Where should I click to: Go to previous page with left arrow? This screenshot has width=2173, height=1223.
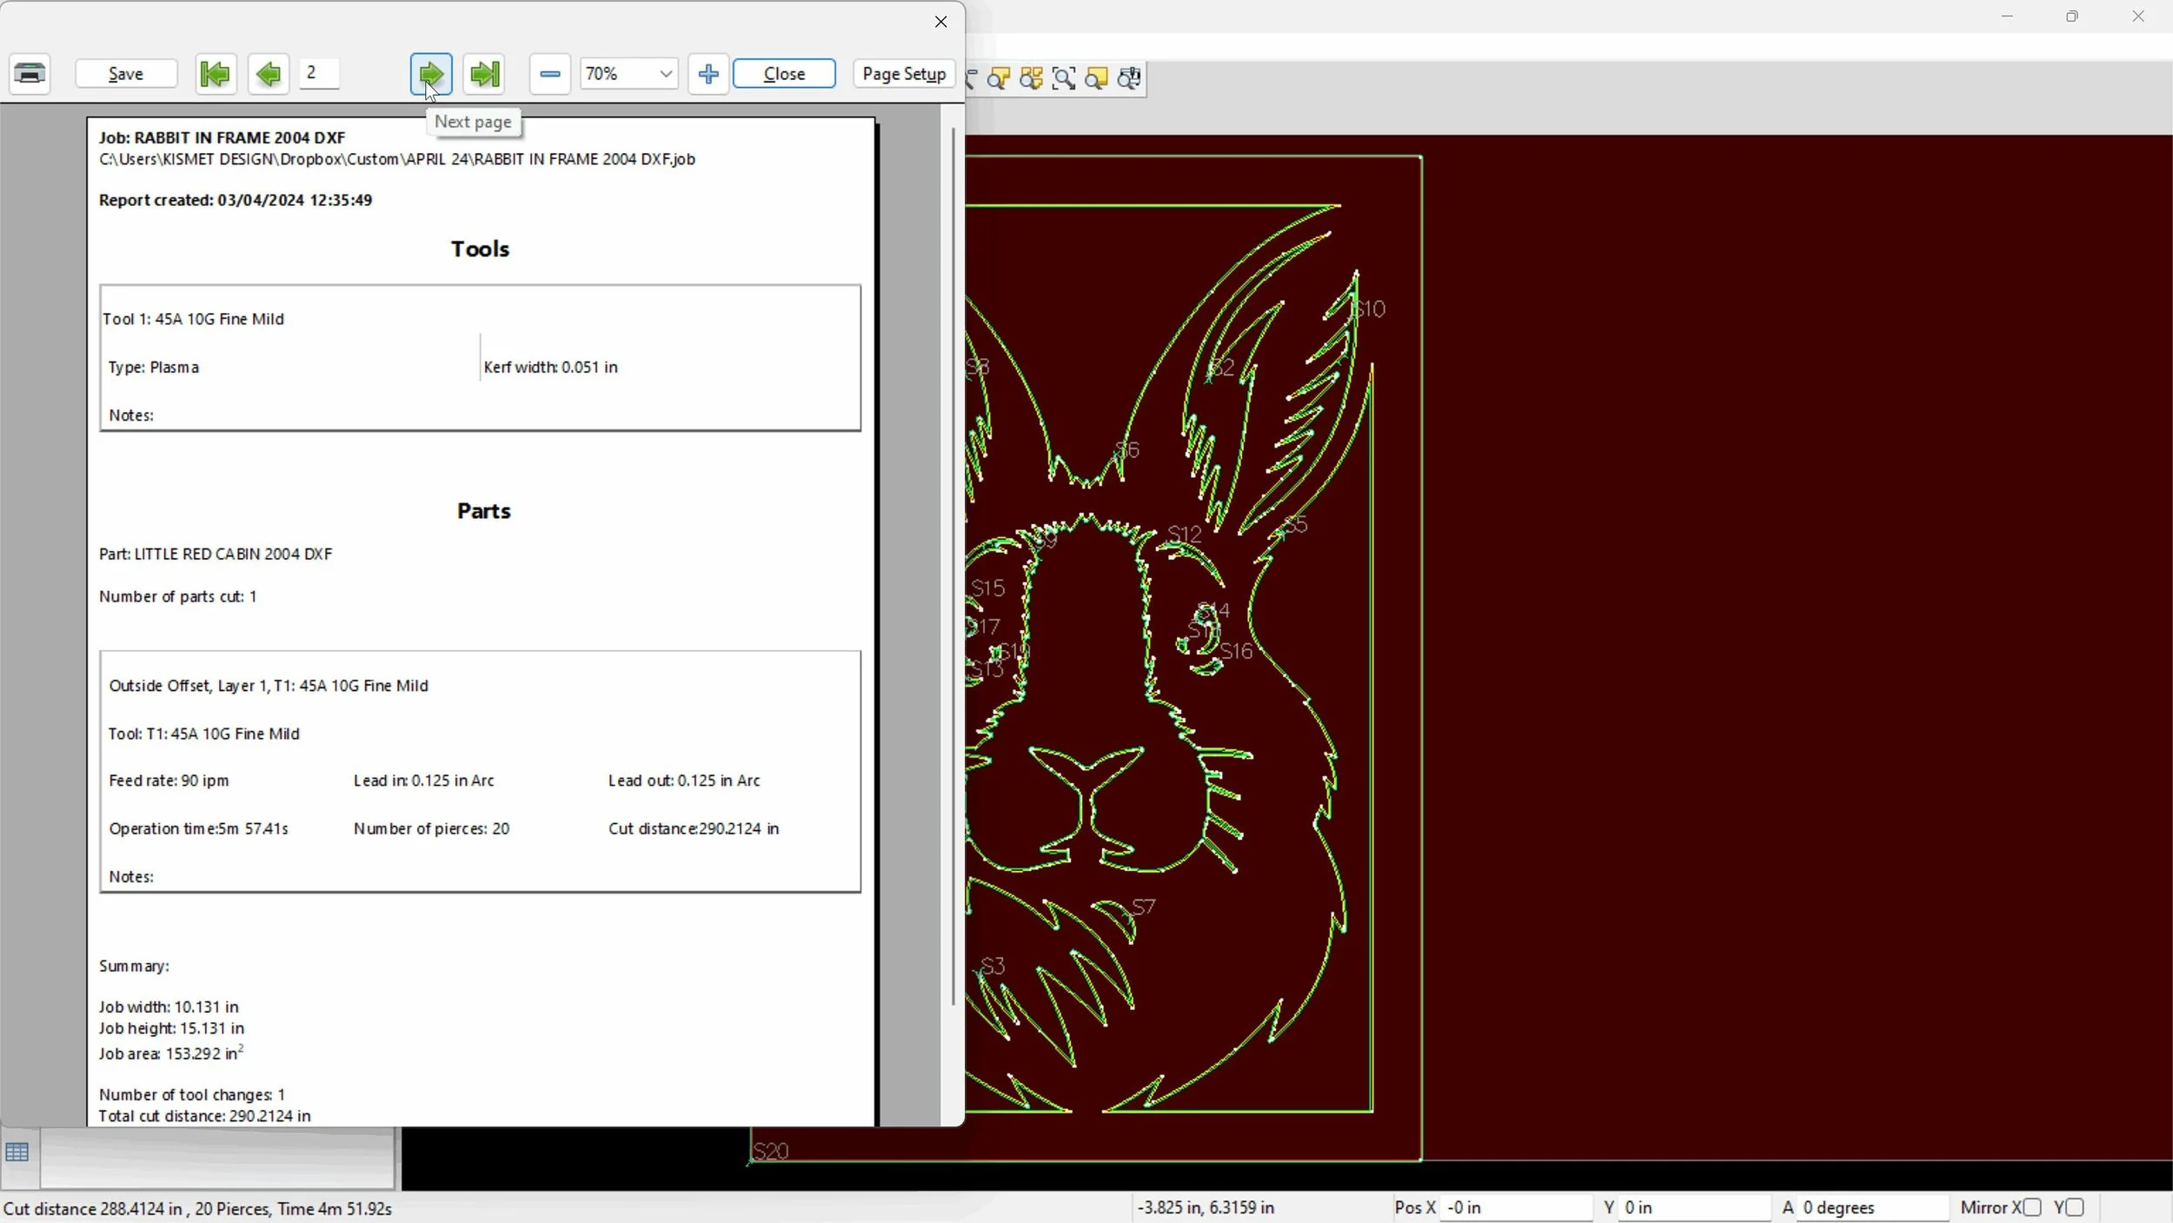pos(269,74)
